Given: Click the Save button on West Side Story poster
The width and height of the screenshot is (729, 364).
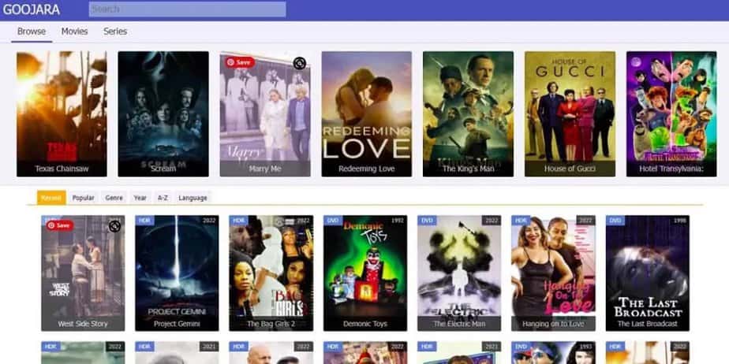Looking at the screenshot, I should tap(59, 225).
